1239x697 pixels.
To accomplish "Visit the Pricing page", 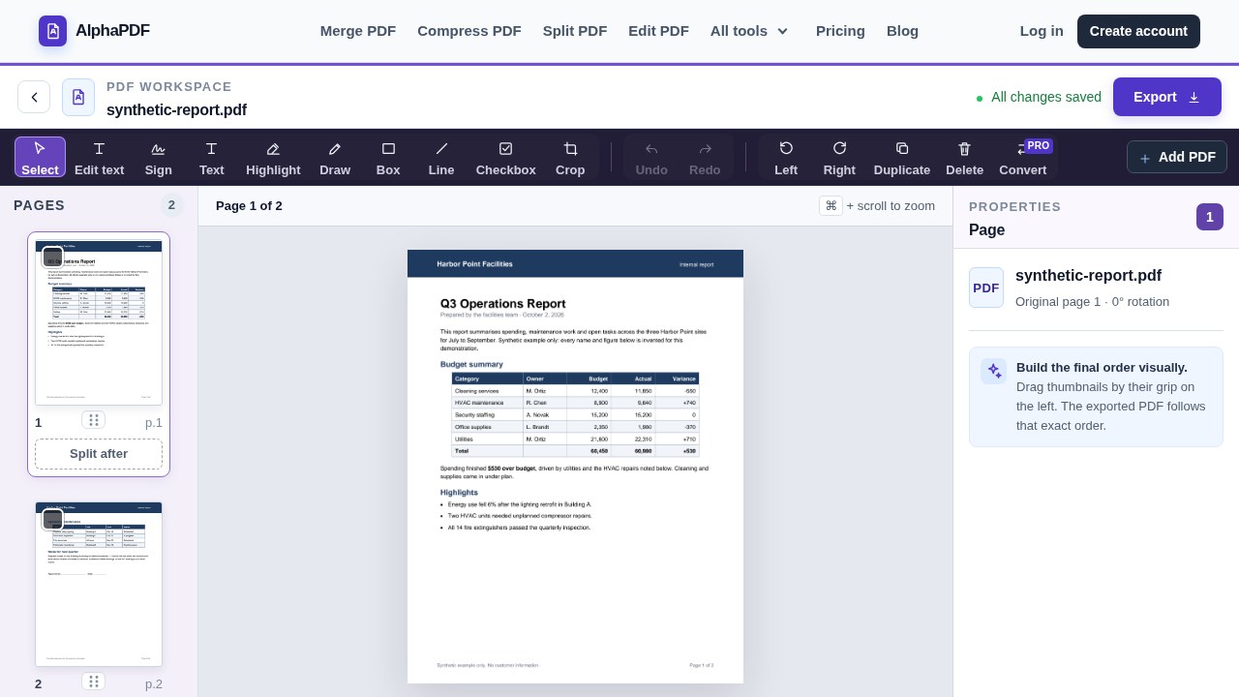I will click(840, 31).
